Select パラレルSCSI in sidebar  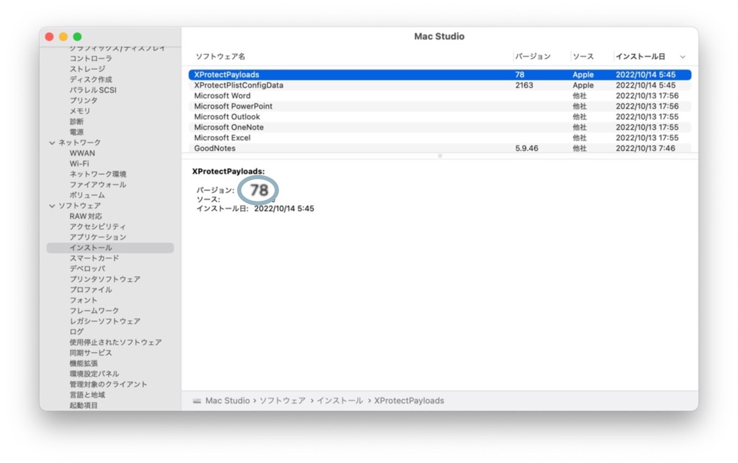[93, 90]
